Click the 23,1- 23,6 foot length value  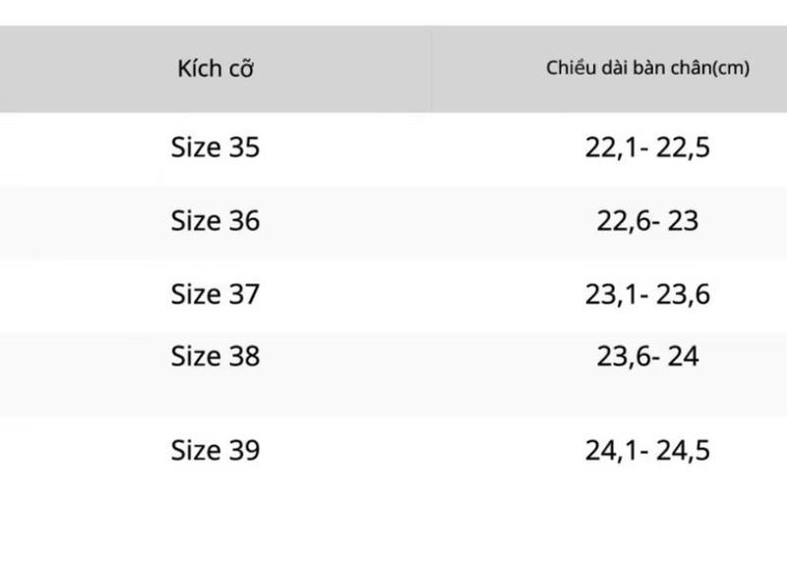[x=647, y=294]
